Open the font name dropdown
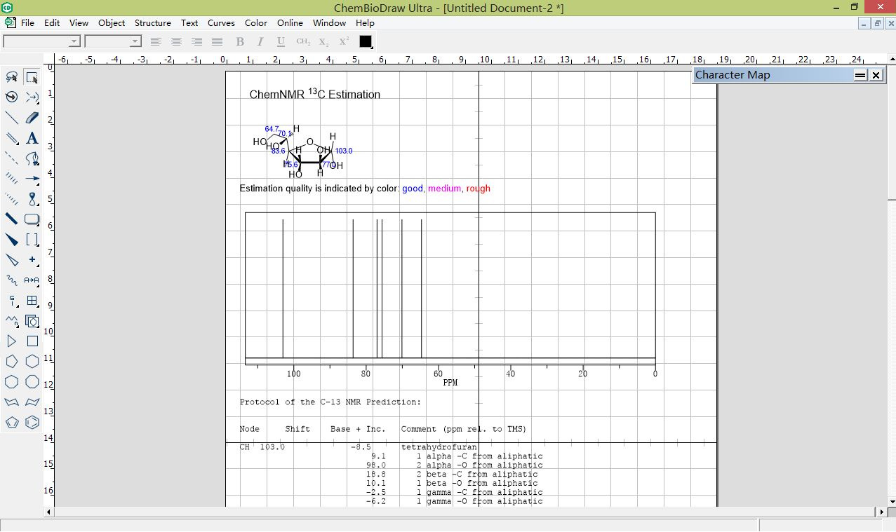 click(73, 41)
